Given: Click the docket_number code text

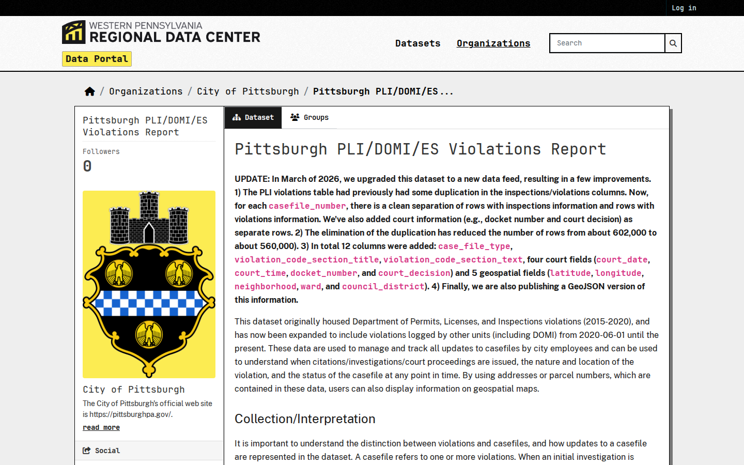Looking at the screenshot, I should click(x=324, y=273).
